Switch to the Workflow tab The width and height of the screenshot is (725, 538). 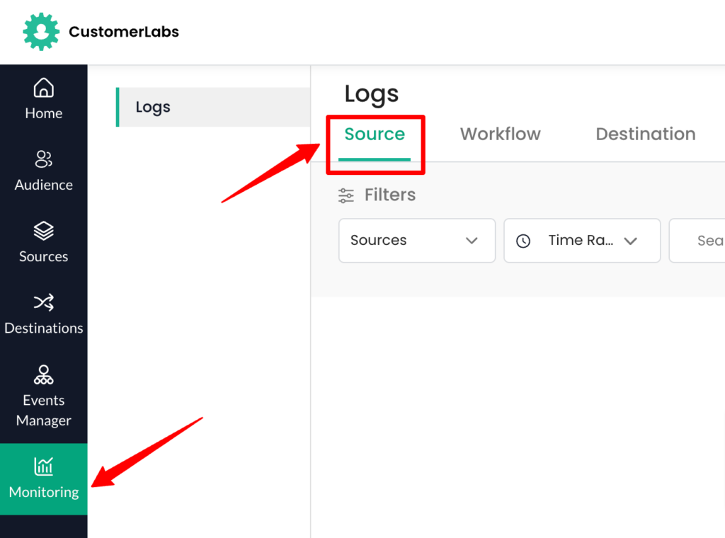point(500,134)
